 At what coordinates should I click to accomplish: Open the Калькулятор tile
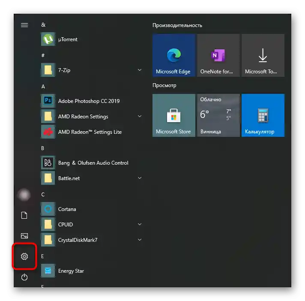[x=263, y=115]
